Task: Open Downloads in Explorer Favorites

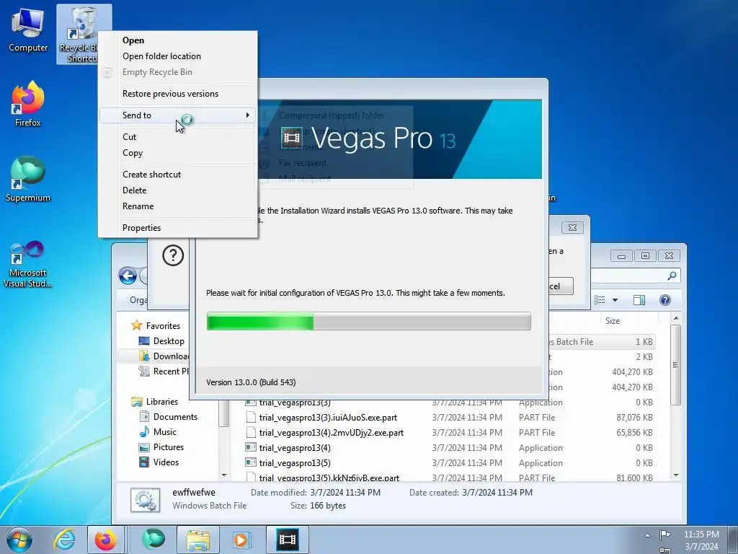Action: 165,356
